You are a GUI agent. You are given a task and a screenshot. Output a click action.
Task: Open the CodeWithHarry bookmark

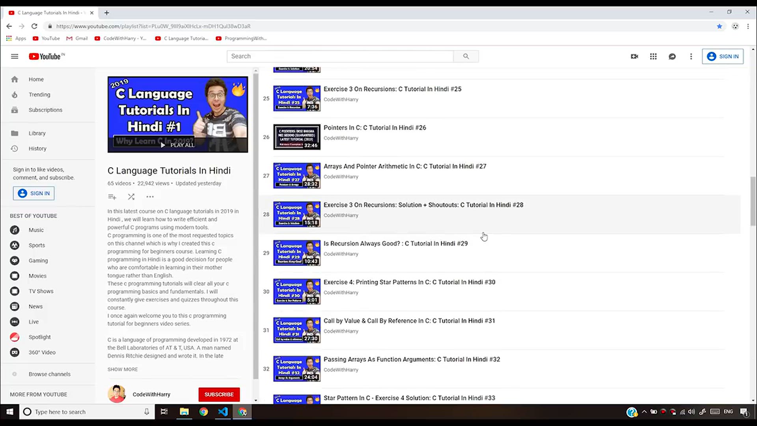tap(120, 38)
